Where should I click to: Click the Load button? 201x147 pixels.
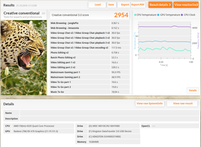97,5
